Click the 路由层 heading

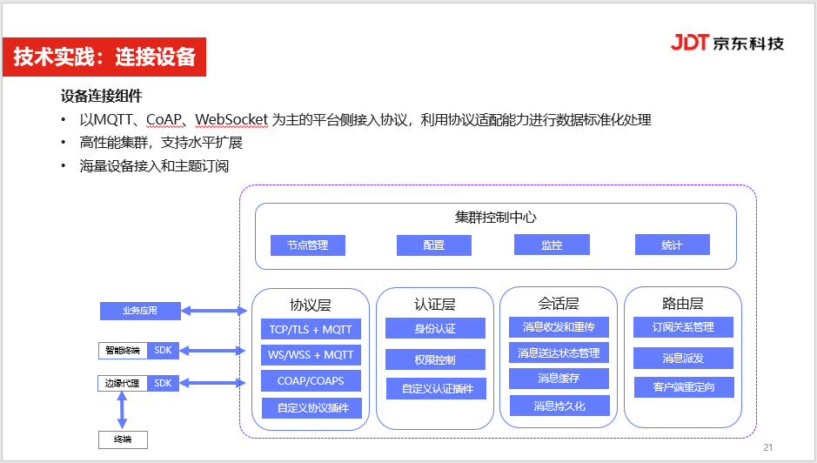(682, 304)
